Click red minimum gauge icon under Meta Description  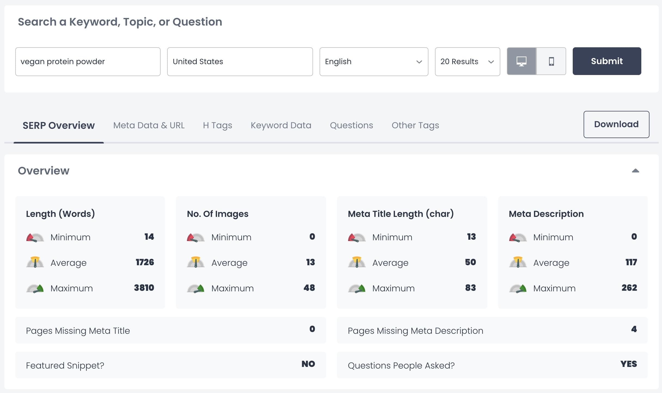pos(517,237)
